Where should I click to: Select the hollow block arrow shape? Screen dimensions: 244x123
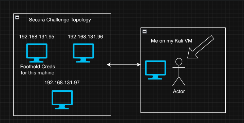201,47
